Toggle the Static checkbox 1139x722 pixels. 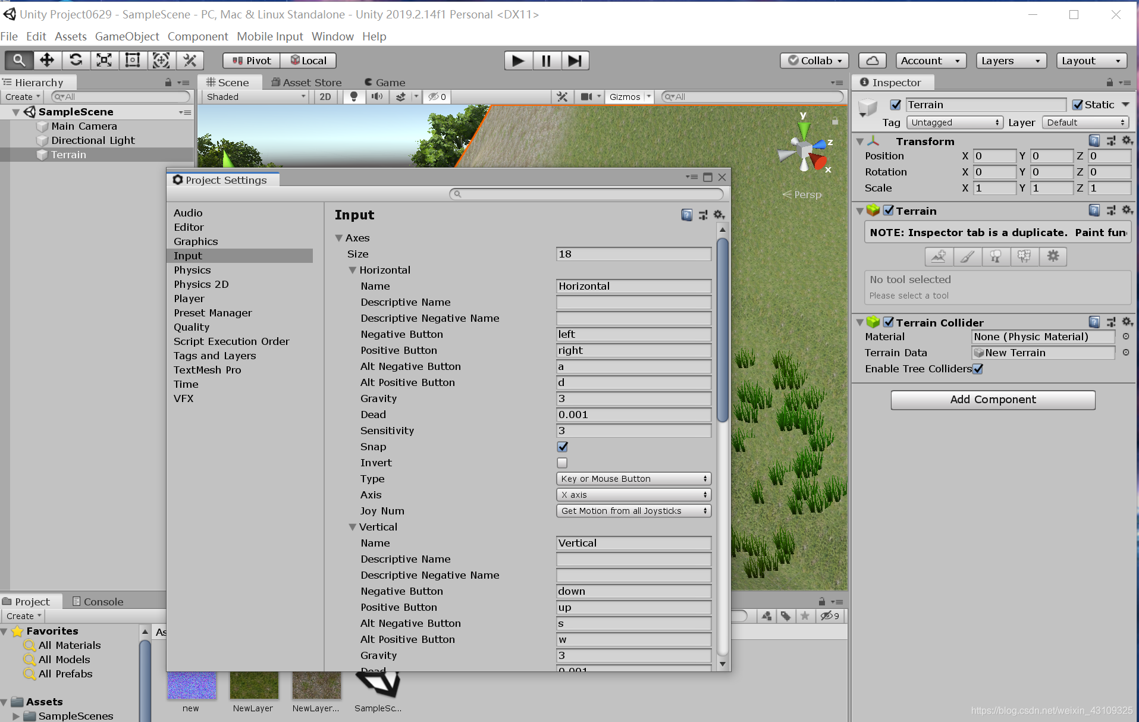coord(1078,105)
